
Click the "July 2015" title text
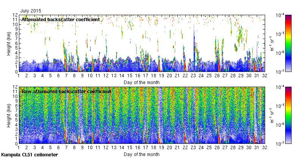coord(31,11)
